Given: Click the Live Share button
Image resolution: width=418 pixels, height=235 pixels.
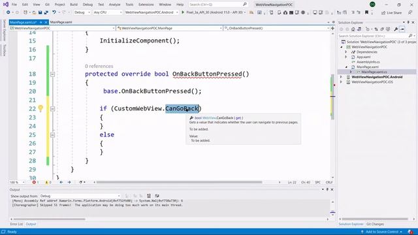Looking at the screenshot, I should [x=391, y=12].
